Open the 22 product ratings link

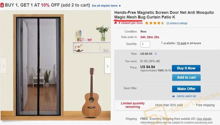pyautogui.click(x=177, y=23)
